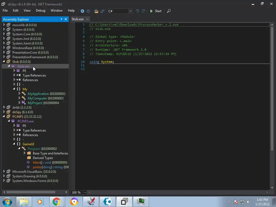Open the Window menu
This screenshot has width=276, height=207.
[x=57, y=11]
